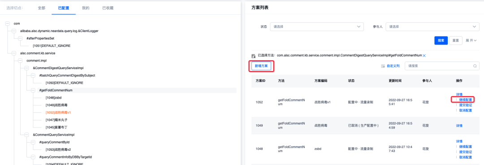Click the search magnifier icon
The height and width of the screenshot is (165, 484).
tap(475, 66)
